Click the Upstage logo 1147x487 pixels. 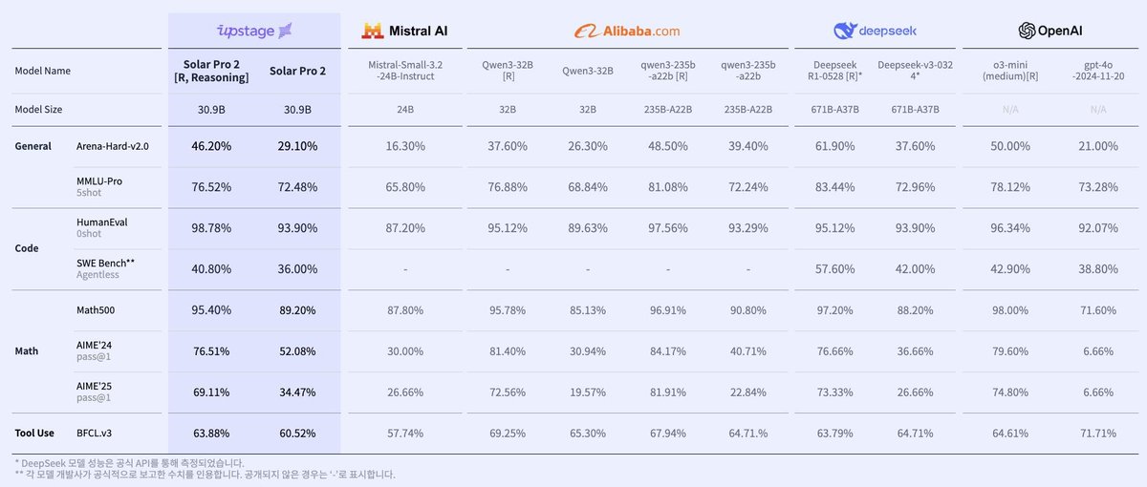tap(254, 32)
